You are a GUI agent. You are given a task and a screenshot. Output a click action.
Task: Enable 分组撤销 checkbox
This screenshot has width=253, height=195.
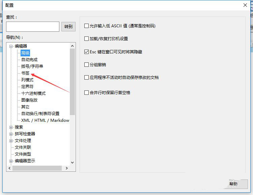pyautogui.click(x=87, y=65)
